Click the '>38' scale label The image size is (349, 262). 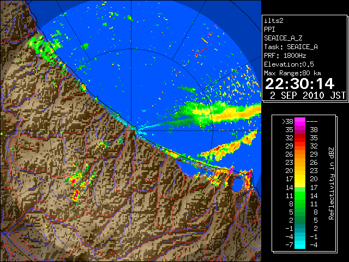(287, 122)
